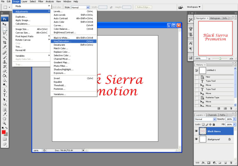
Task: Select the Blur tool
Action: point(4,80)
